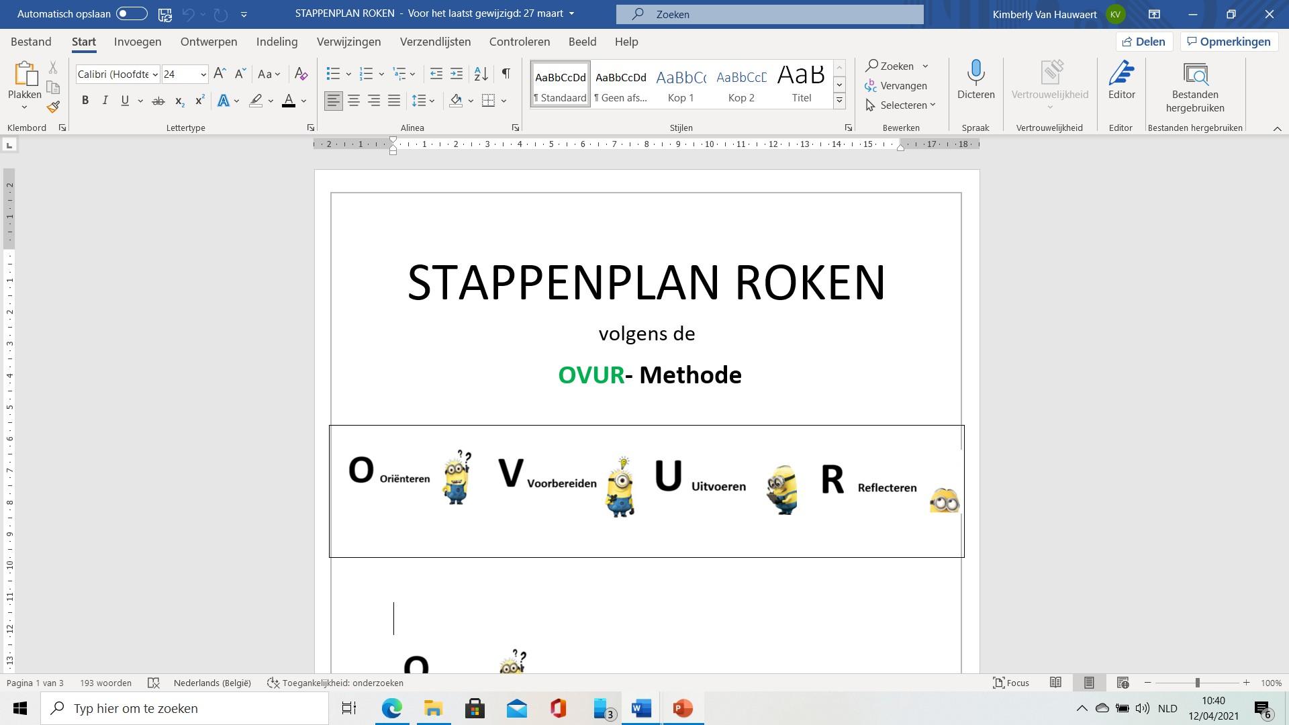This screenshot has width=1289, height=725.
Task: Click the strikethrough text icon
Action: point(158,101)
